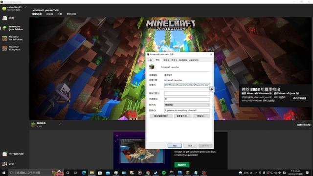Image resolution: width=313 pixels, height=176 pixels.
Task: Confirm with the 確定 (OK) button
Action: click(175, 146)
